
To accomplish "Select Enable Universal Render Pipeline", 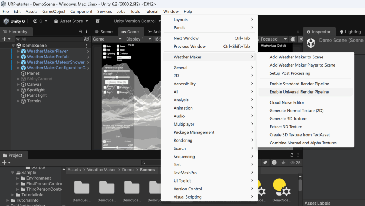I will [x=299, y=92].
